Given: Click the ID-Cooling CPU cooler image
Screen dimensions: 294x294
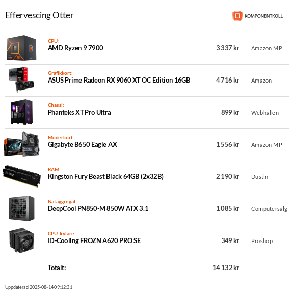Looking at the screenshot, I should click(x=21, y=240).
